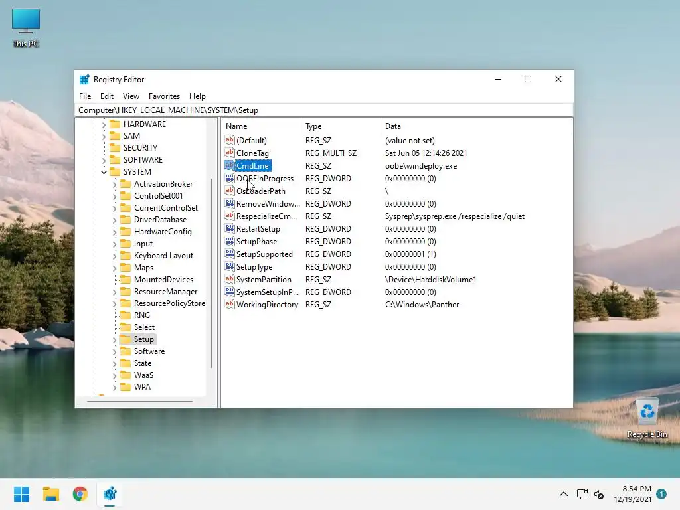The image size is (680, 510).
Task: Open the Windows Start menu
Action: tap(21, 494)
